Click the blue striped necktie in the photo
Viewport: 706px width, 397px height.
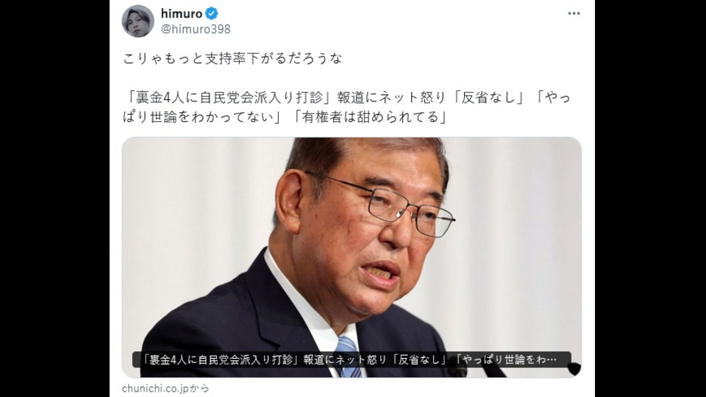click(x=348, y=357)
